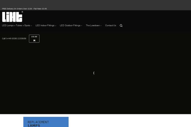This screenshot has width=191, height=127.
Task: Click the Call (+44) 0330 2233939 text
Action: tap(14, 38)
